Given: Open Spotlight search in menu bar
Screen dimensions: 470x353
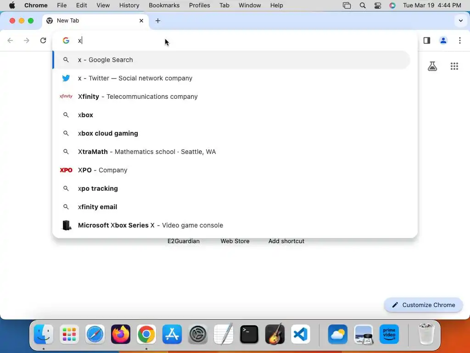Looking at the screenshot, I should [363, 5].
